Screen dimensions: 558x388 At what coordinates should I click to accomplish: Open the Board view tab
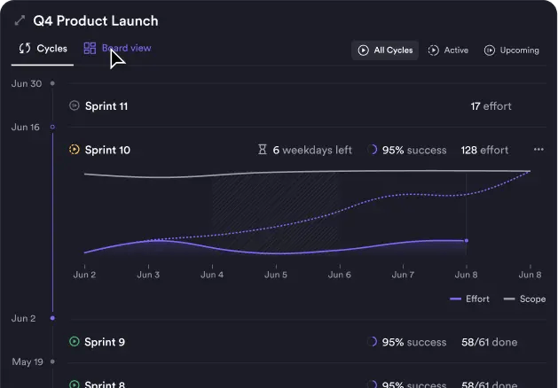pos(117,49)
